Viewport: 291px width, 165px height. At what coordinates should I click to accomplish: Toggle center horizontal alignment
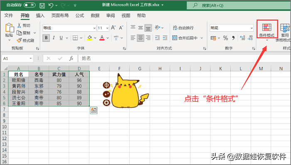[141, 38]
